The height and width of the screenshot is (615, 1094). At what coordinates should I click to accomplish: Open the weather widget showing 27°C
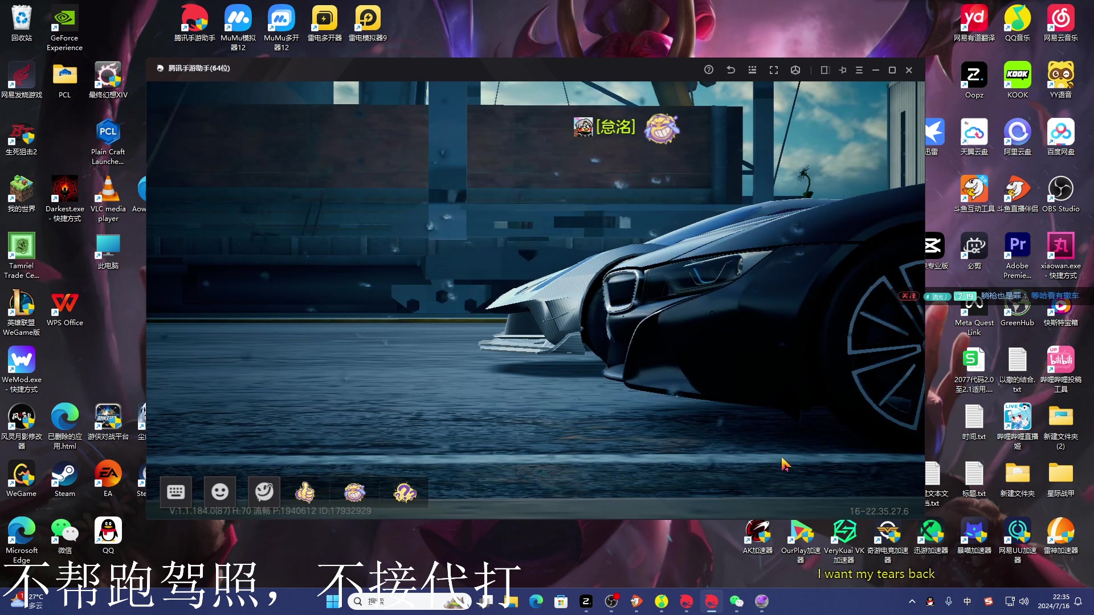click(x=27, y=601)
